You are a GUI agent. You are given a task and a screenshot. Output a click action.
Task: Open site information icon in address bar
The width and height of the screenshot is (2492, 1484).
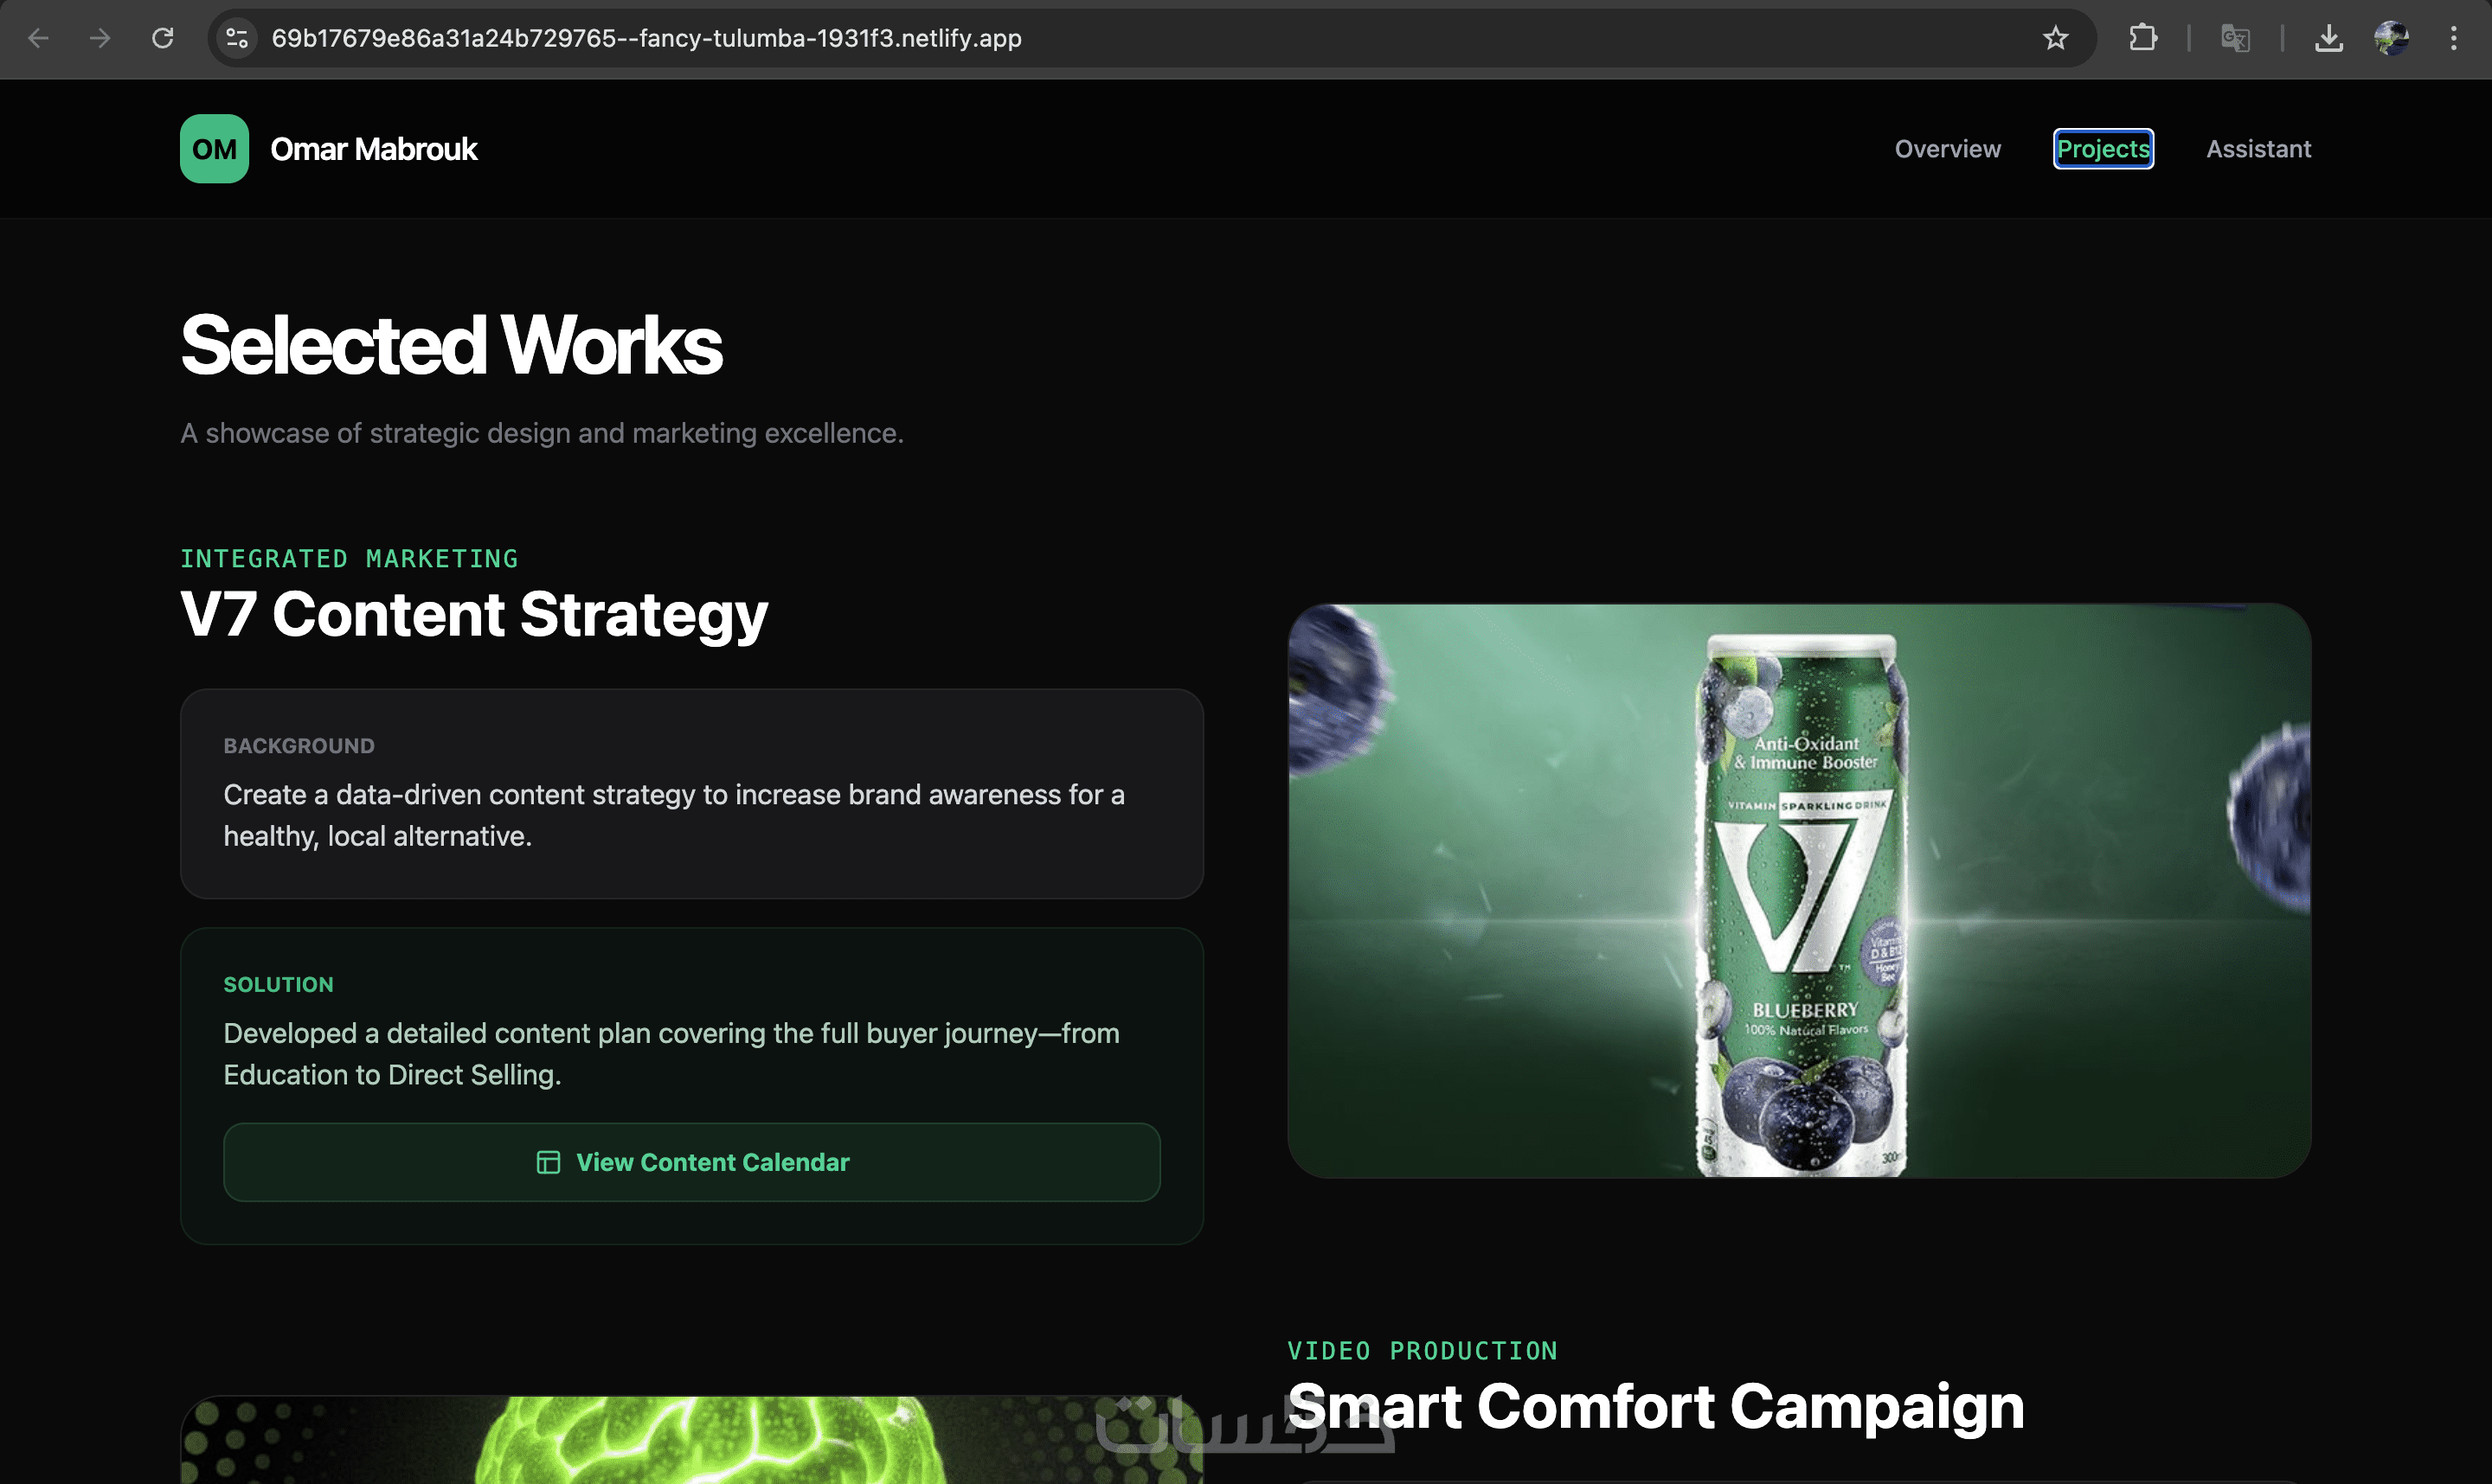tap(237, 38)
